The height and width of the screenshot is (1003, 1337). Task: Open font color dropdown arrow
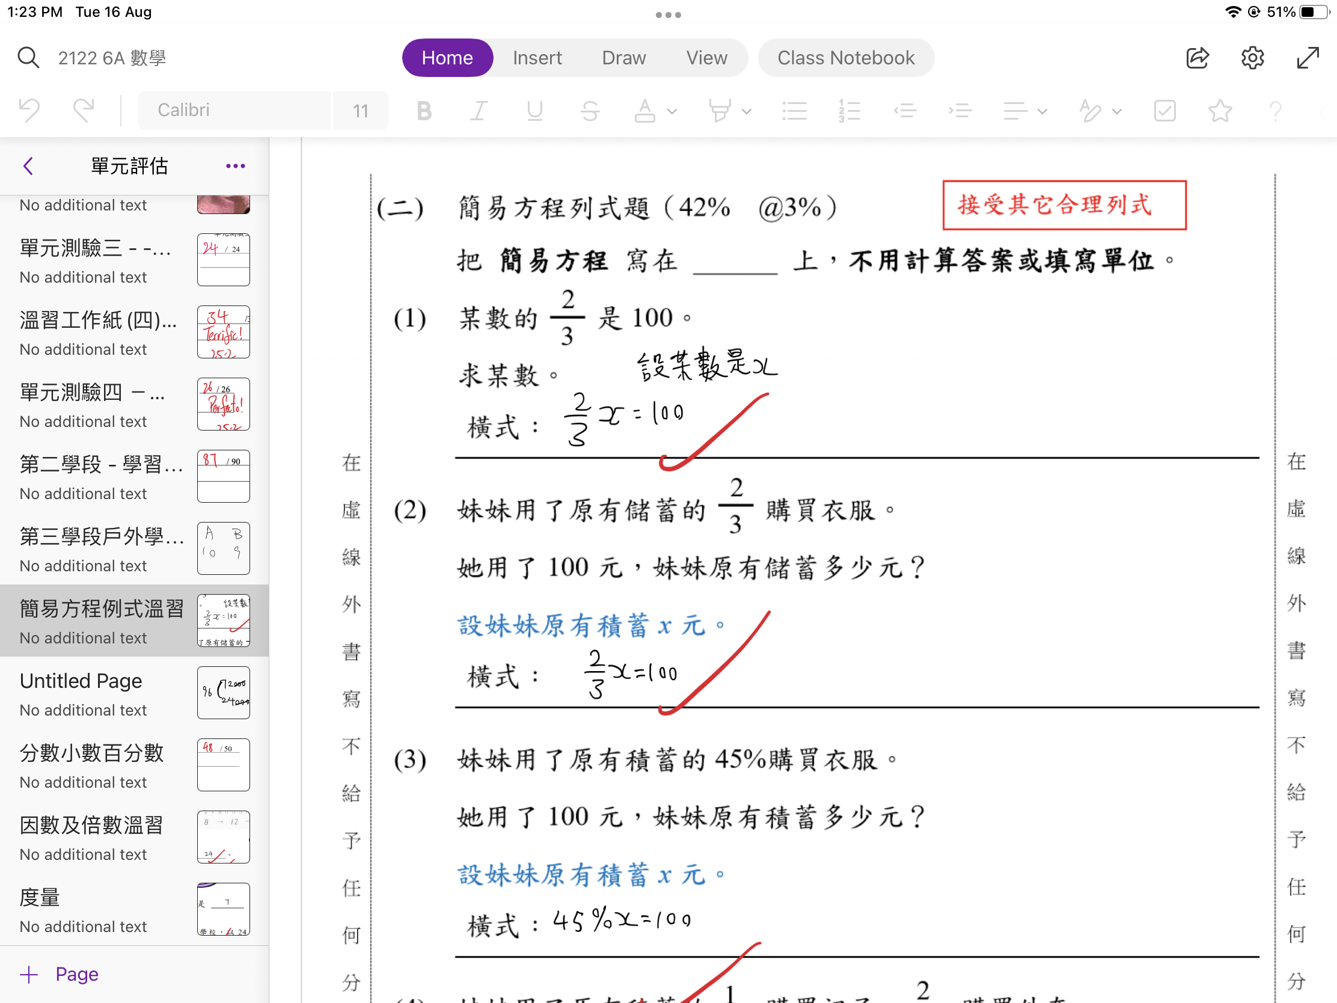[x=672, y=111]
